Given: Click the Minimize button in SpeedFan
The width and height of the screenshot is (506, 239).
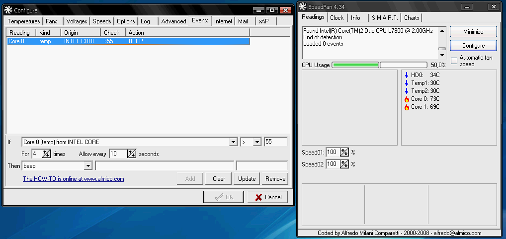Looking at the screenshot, I should pyautogui.click(x=473, y=32).
